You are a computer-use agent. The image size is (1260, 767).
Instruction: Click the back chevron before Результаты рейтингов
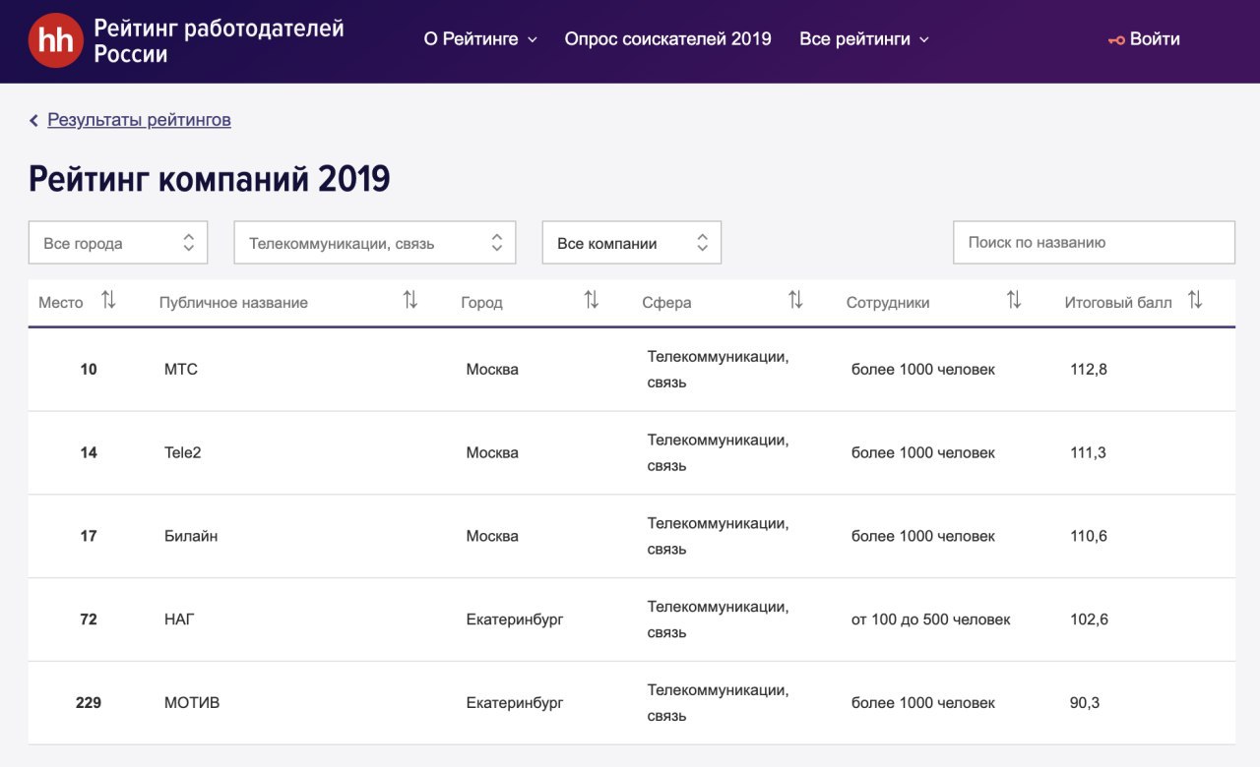tap(33, 120)
